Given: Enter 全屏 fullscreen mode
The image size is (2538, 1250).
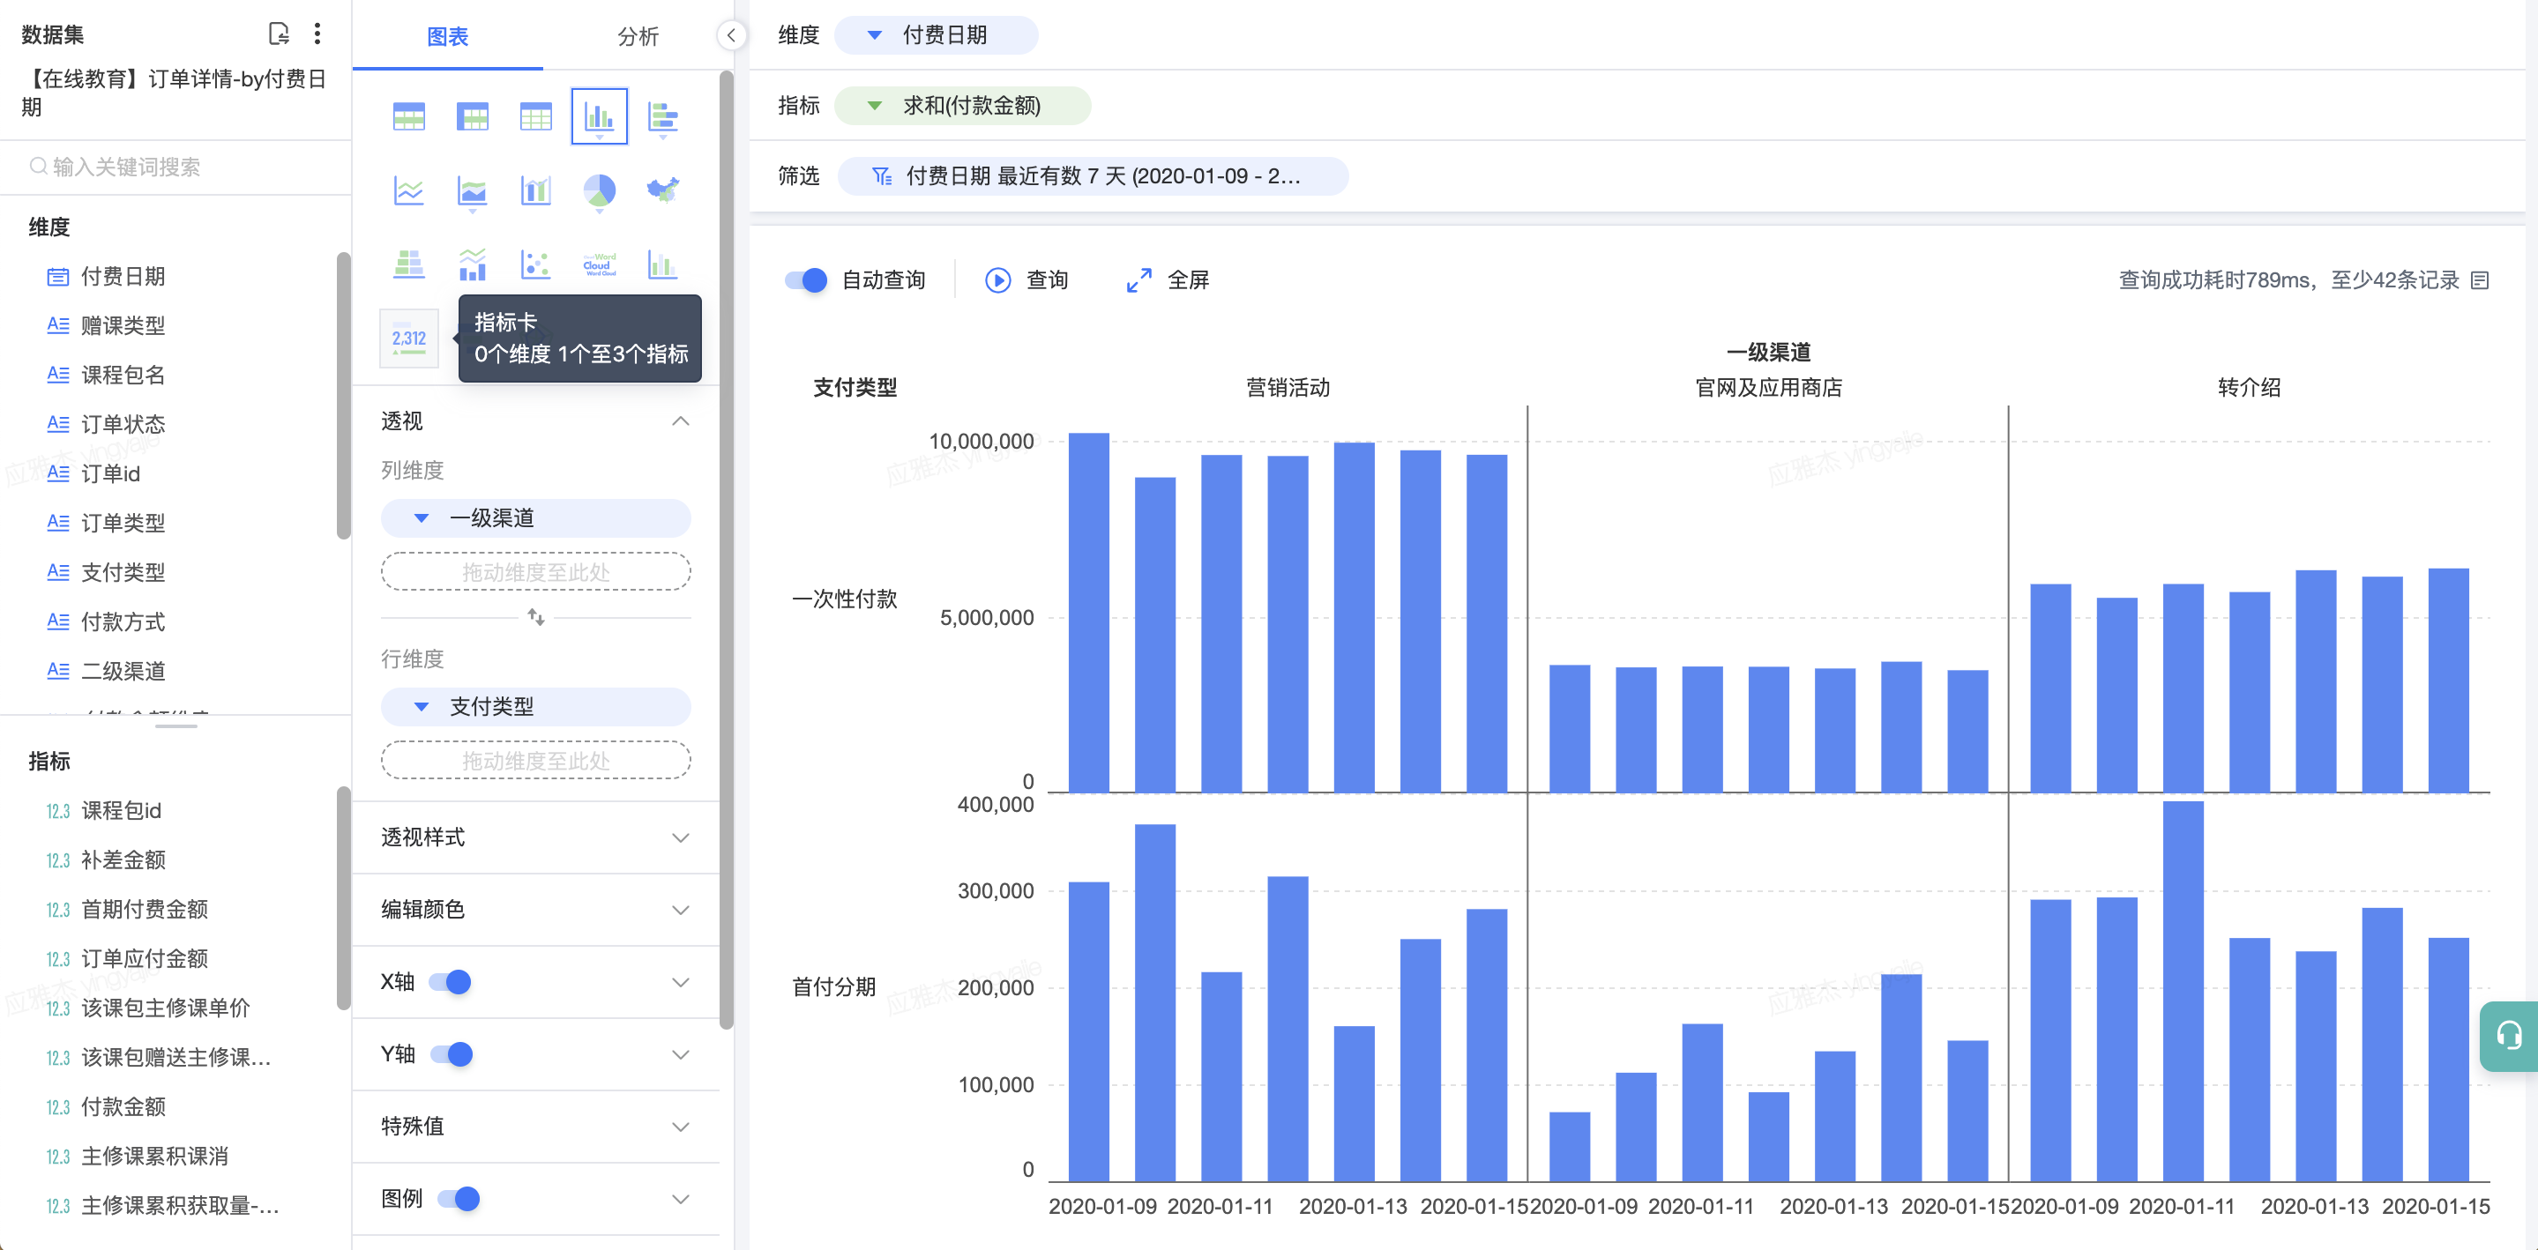Looking at the screenshot, I should [x=1168, y=280].
